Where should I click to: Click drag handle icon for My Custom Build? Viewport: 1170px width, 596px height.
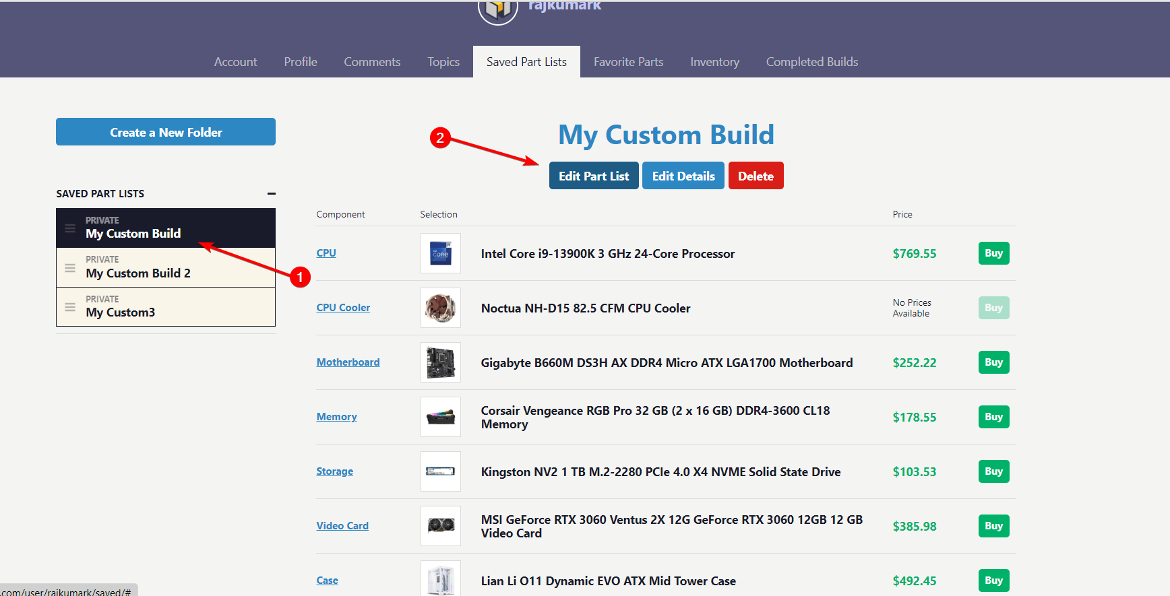coord(70,228)
